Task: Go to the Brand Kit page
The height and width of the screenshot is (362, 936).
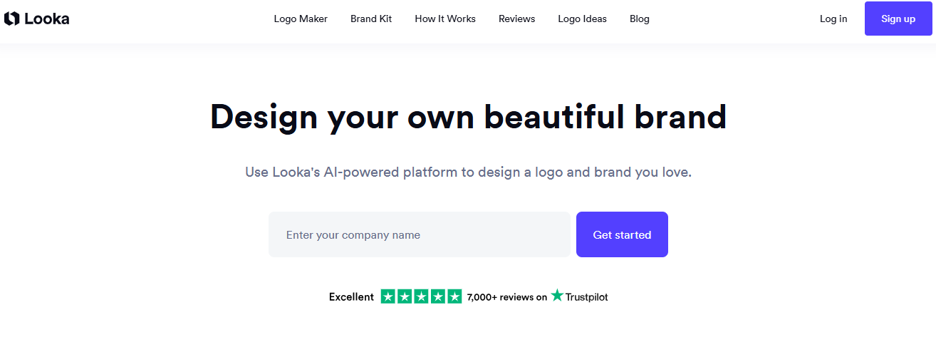Action: coord(371,19)
